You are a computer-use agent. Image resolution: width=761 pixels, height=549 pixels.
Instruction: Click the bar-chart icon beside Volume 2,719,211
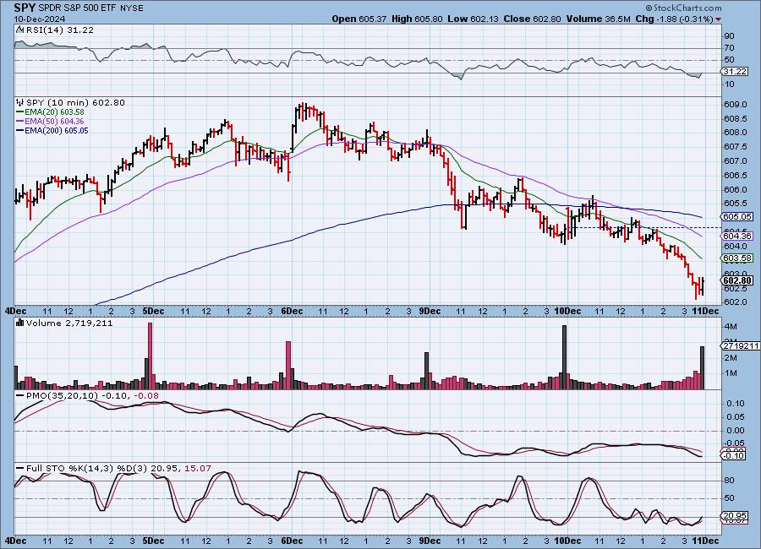pos(20,323)
